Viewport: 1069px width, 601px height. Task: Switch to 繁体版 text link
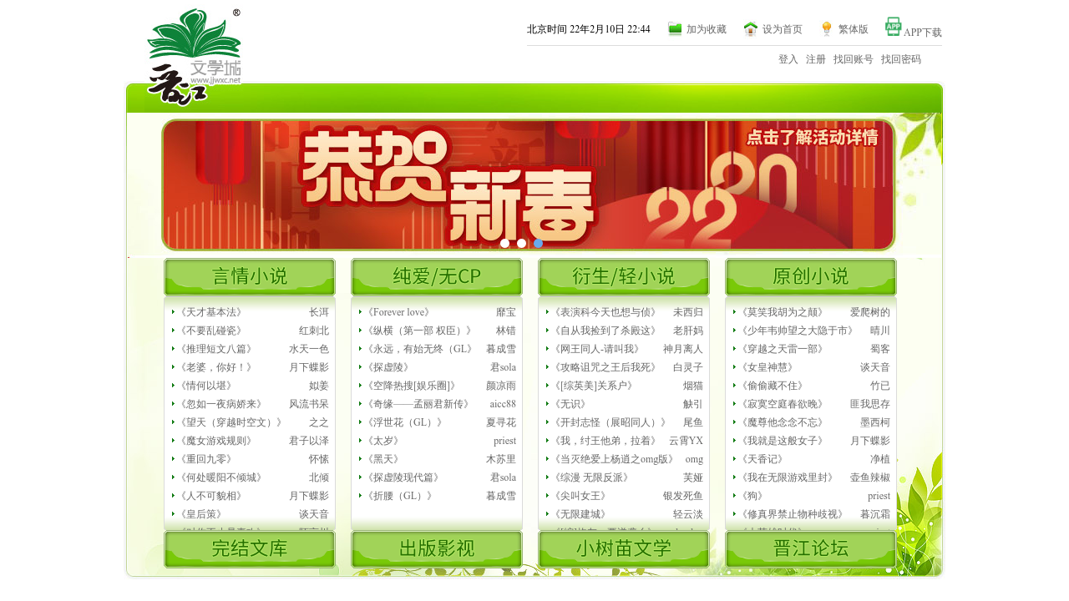(x=854, y=29)
